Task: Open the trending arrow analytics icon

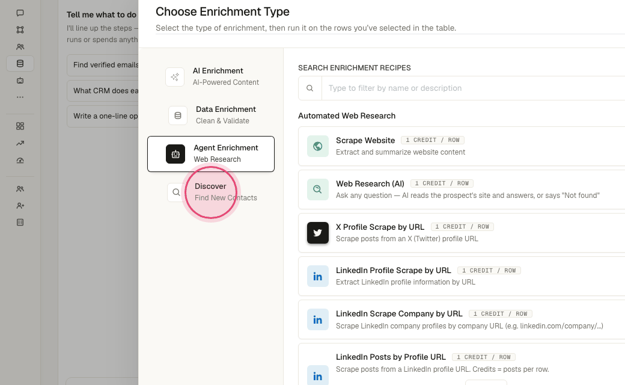Action: [x=20, y=143]
